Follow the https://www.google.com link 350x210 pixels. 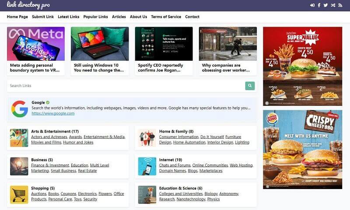tap(53, 113)
